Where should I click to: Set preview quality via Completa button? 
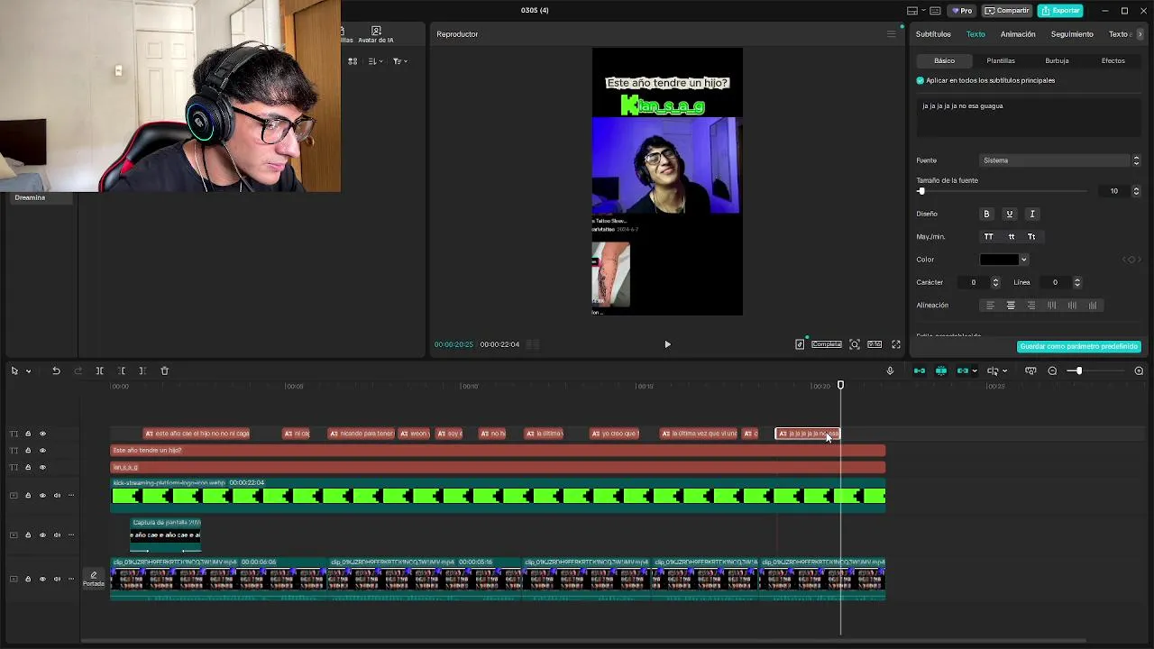(826, 344)
